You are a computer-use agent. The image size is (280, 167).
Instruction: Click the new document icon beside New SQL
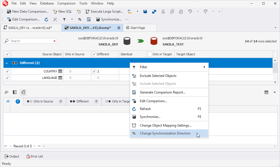pyautogui.click(x=79, y=12)
